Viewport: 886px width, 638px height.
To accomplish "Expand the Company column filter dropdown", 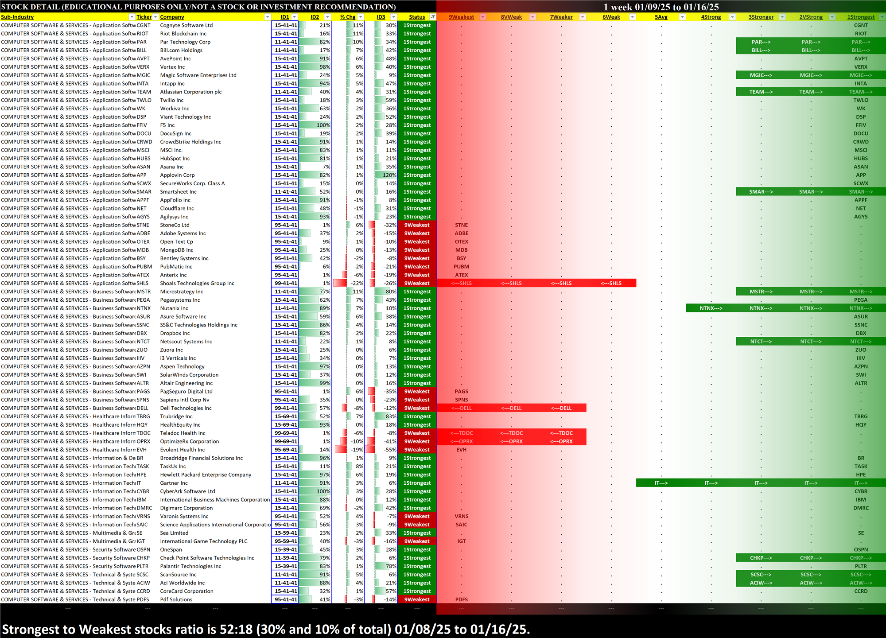I will click(267, 17).
